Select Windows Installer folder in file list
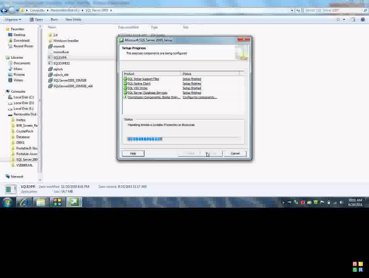 [66, 41]
